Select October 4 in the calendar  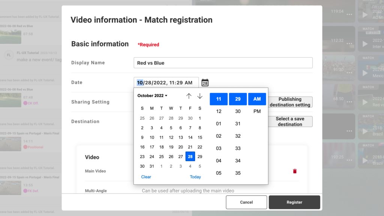[x=161, y=128]
